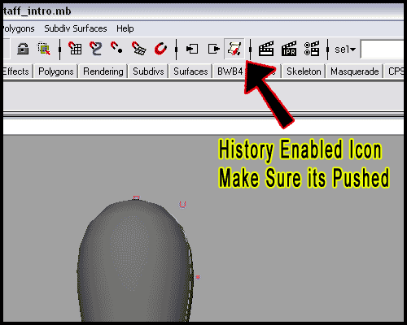Viewport: 407px width, 325px height.
Task: Enable snap to points magnet icon
Action: pos(116,48)
